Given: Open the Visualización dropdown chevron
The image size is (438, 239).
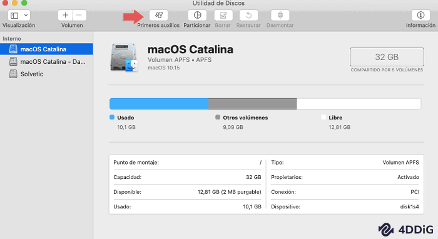Looking at the screenshot, I should pos(26,16).
